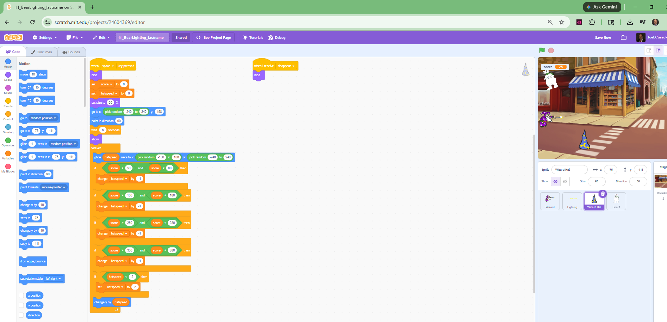The width and height of the screenshot is (667, 322).
Task: Open the Debug tool
Action: 277,38
